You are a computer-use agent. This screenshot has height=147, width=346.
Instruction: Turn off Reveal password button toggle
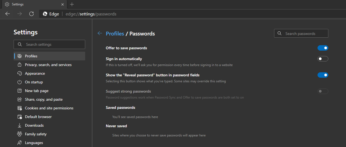point(323,75)
